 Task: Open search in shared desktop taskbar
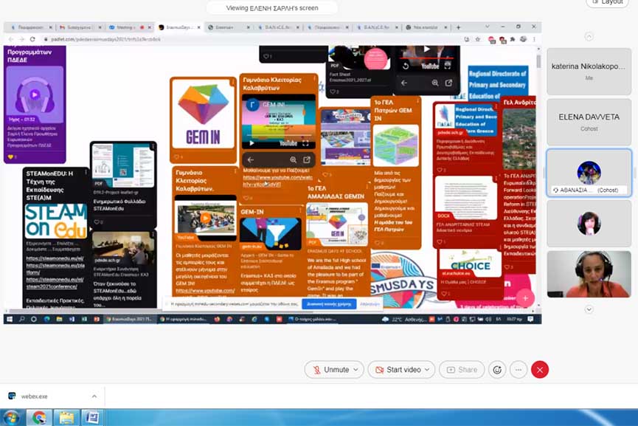coord(21,319)
